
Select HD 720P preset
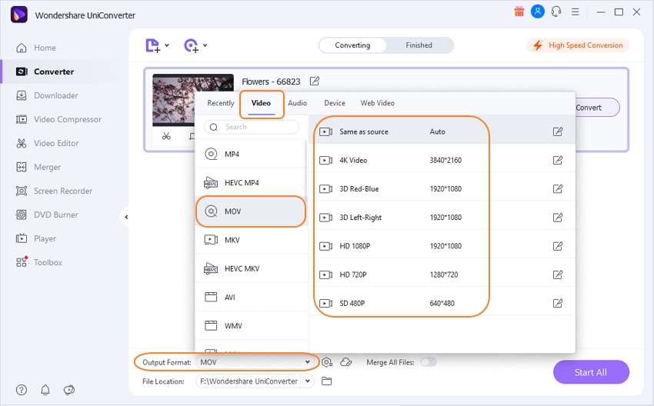(x=442, y=275)
